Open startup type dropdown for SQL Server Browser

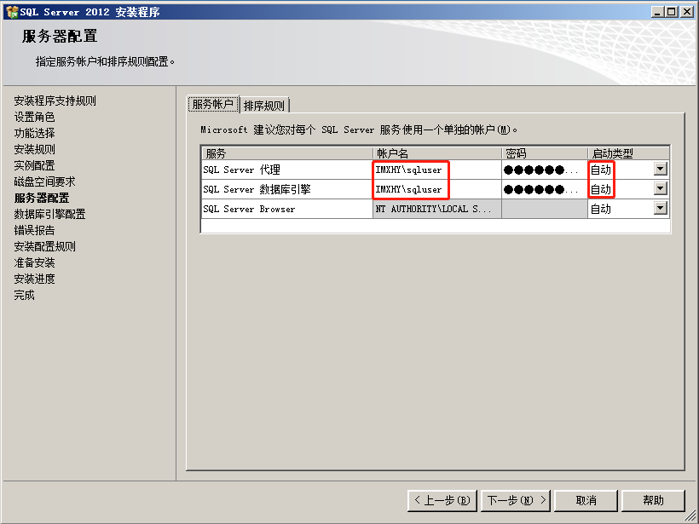[x=661, y=208]
